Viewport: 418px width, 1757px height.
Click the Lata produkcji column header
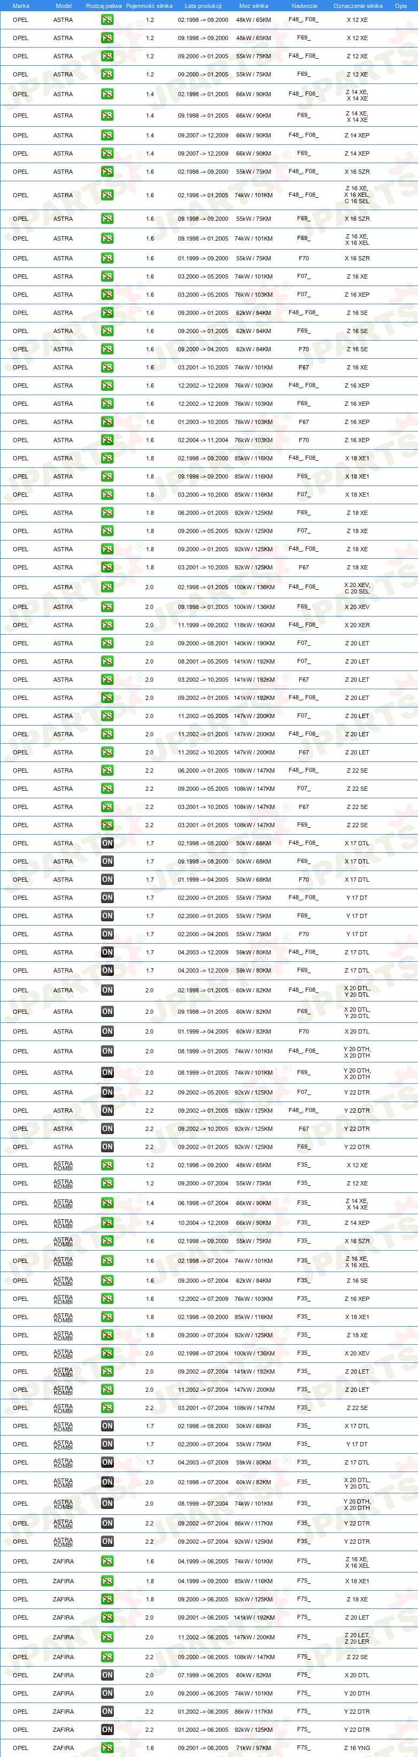coord(203,5)
